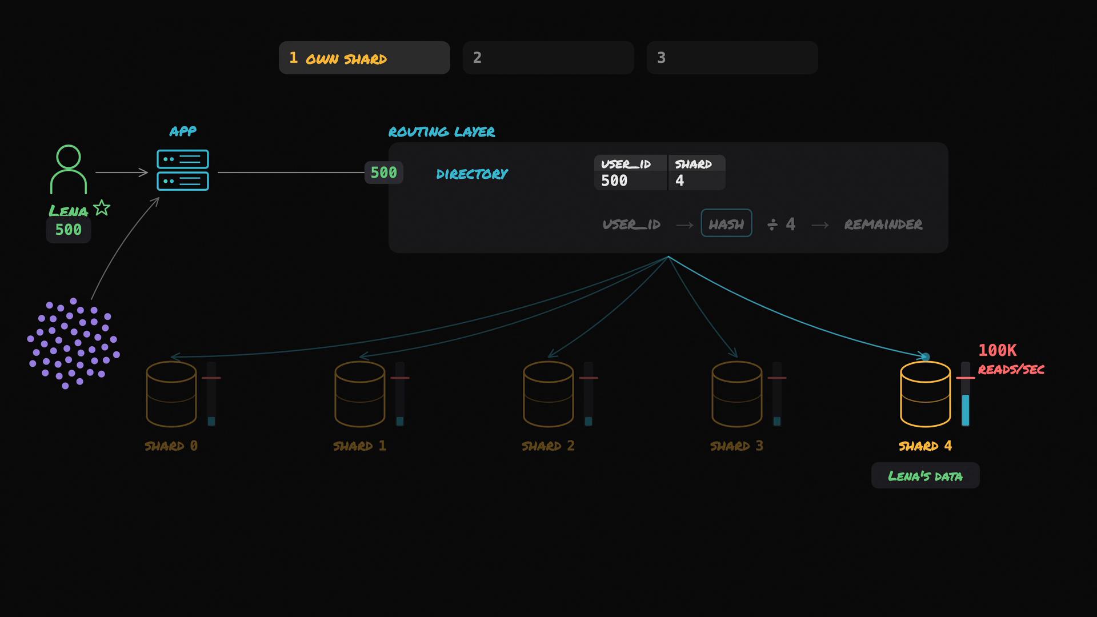Select the Shard 2 database cylinder

click(x=548, y=394)
